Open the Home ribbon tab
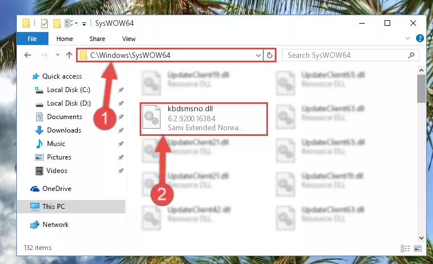This screenshot has height=264, width=433. [65, 39]
